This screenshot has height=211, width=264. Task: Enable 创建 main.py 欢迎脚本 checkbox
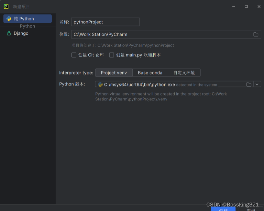coord(112,55)
